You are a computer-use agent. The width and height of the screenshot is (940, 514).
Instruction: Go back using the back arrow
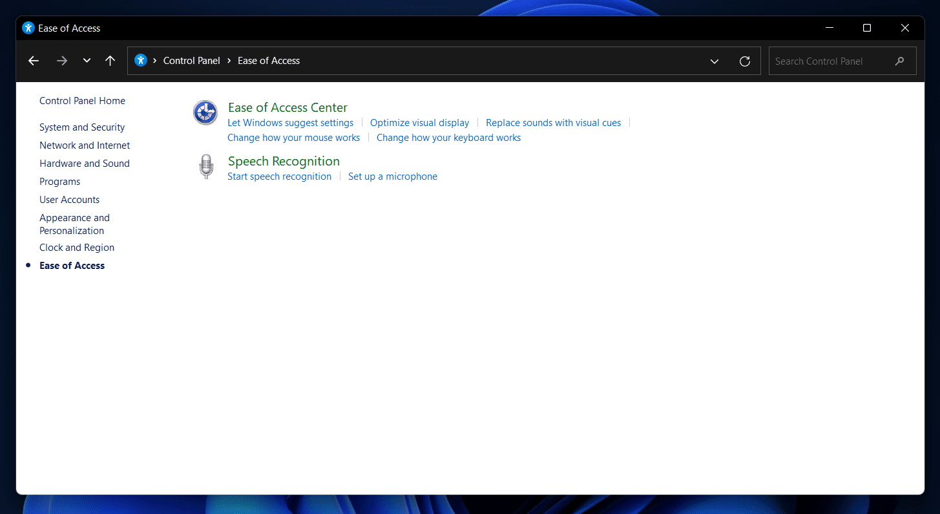click(34, 61)
